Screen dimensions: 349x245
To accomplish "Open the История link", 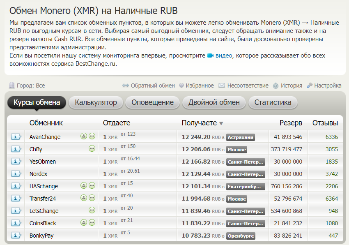I will coord(292,86).
